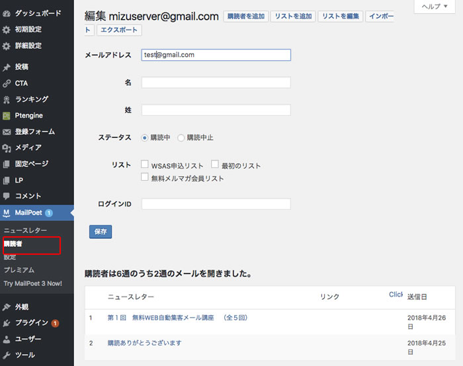Click the Dashboard gauge icon in sidebar

tap(7, 13)
